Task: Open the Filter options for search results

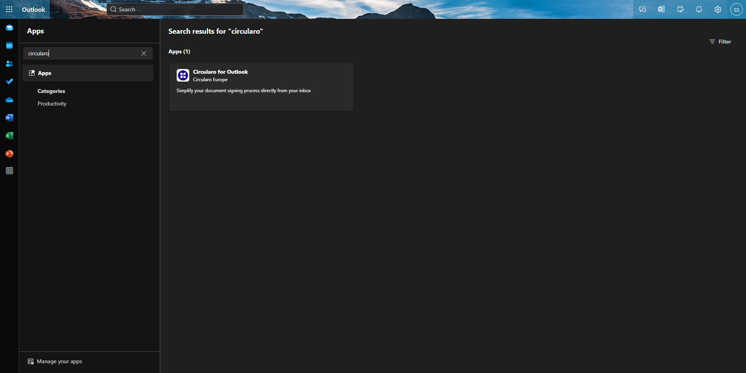Action: (x=720, y=42)
